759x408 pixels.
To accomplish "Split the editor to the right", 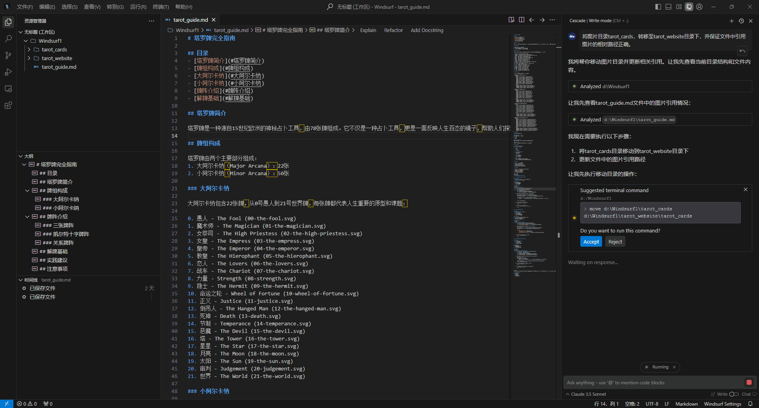I will (x=521, y=20).
